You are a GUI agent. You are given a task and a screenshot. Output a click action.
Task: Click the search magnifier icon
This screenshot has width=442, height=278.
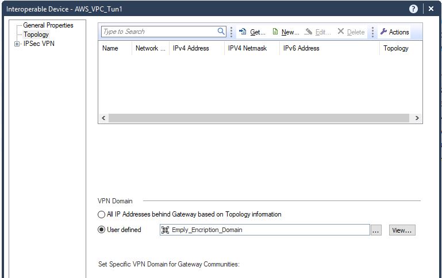point(221,31)
